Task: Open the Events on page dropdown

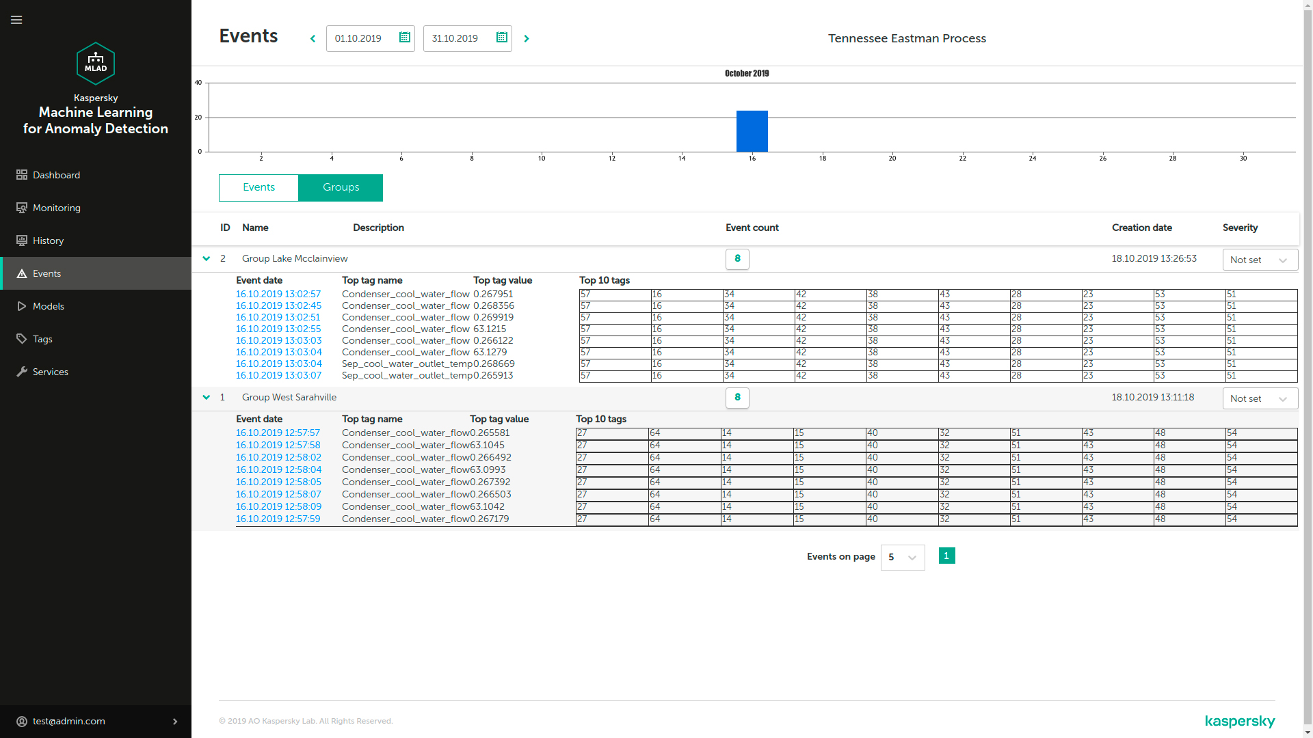Action: click(x=902, y=558)
